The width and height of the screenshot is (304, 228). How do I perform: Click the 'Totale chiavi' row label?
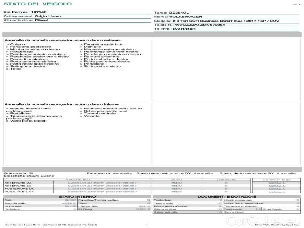[x=163, y=200]
